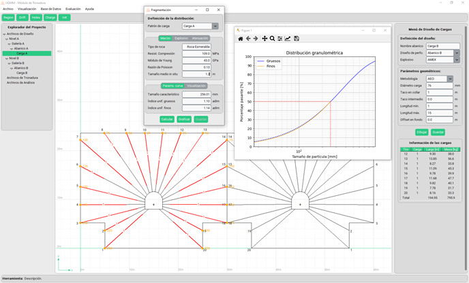
Task: Open the Configure subplots sliders icon
Action: point(280,39)
